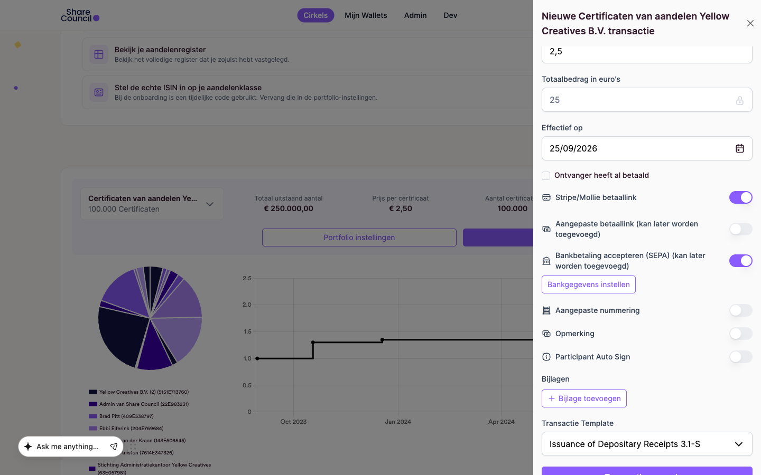Click the Stichting Administratiekantoor legend swatch

[x=92, y=469]
